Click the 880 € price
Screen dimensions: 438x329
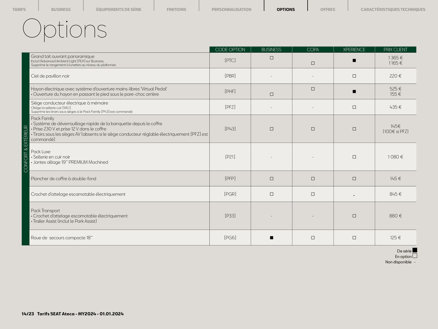(x=396, y=216)
